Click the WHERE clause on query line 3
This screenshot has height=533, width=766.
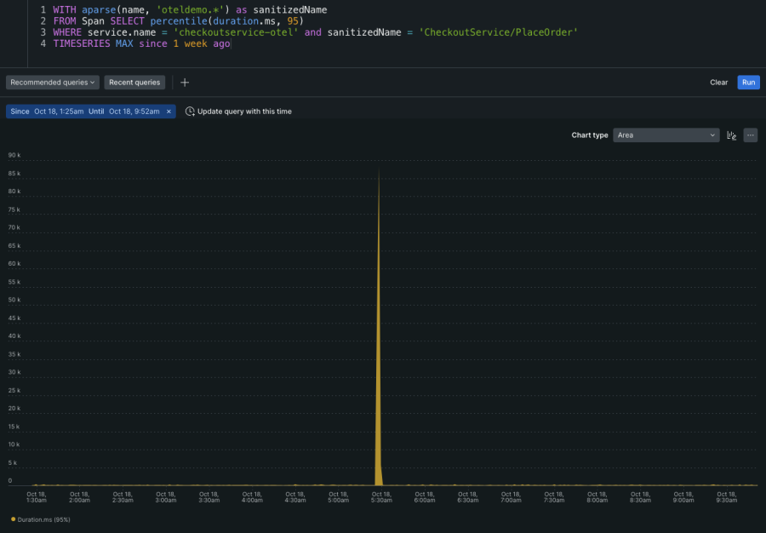[x=68, y=32]
